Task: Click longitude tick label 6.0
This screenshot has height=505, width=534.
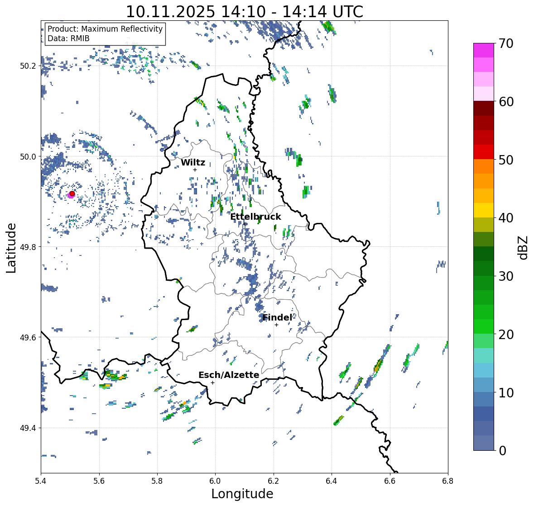Action: (215, 481)
